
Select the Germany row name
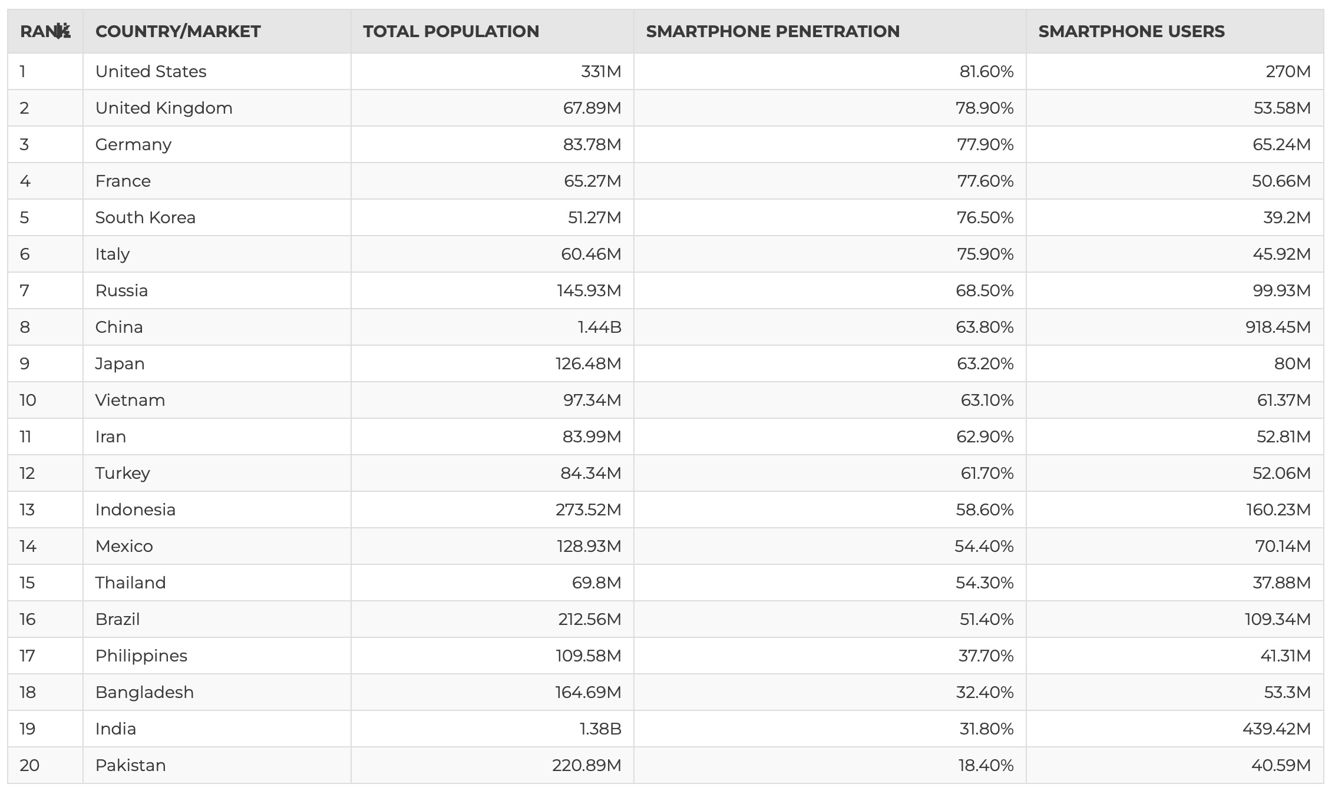(x=133, y=145)
